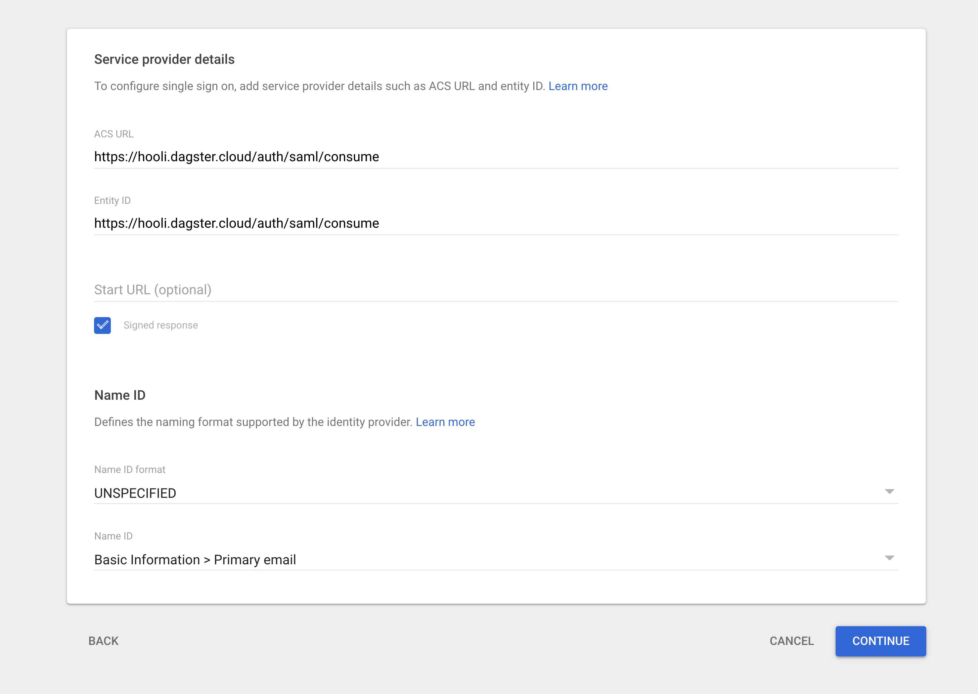Image resolution: width=978 pixels, height=694 pixels.
Task: Click the Service provider details heading
Action: tap(164, 59)
